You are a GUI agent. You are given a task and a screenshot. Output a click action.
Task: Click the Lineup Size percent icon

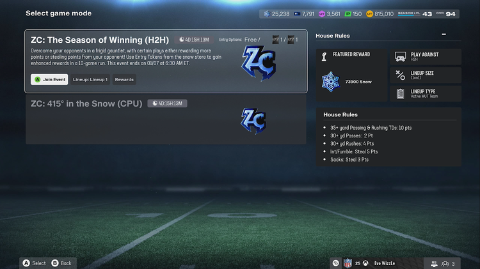point(400,75)
